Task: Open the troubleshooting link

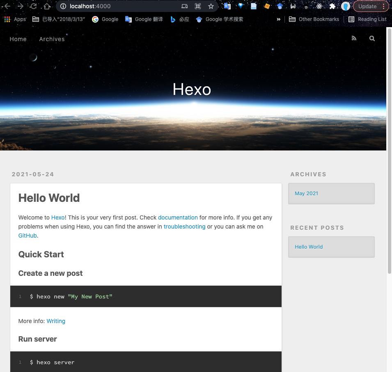Action: tap(184, 226)
